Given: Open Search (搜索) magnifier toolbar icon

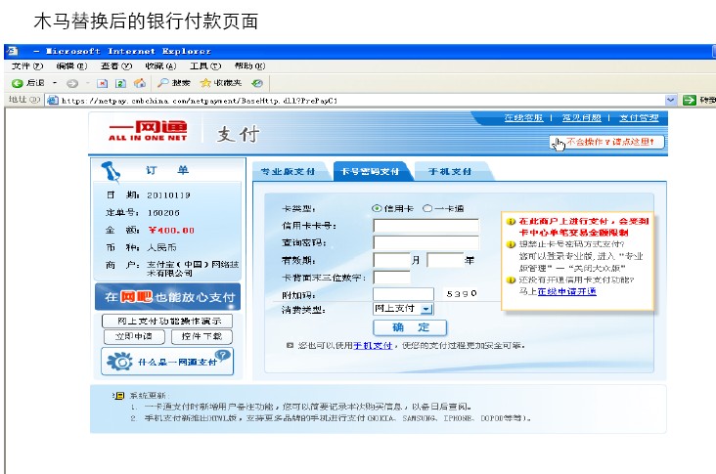Looking at the screenshot, I should pos(163,83).
